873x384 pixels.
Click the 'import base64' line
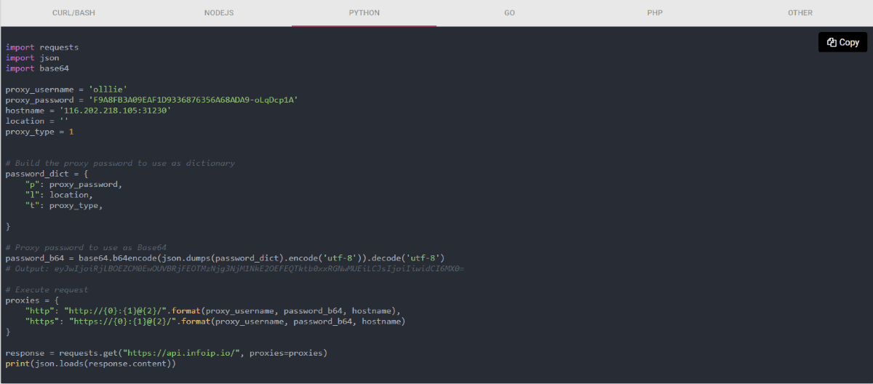pos(37,68)
